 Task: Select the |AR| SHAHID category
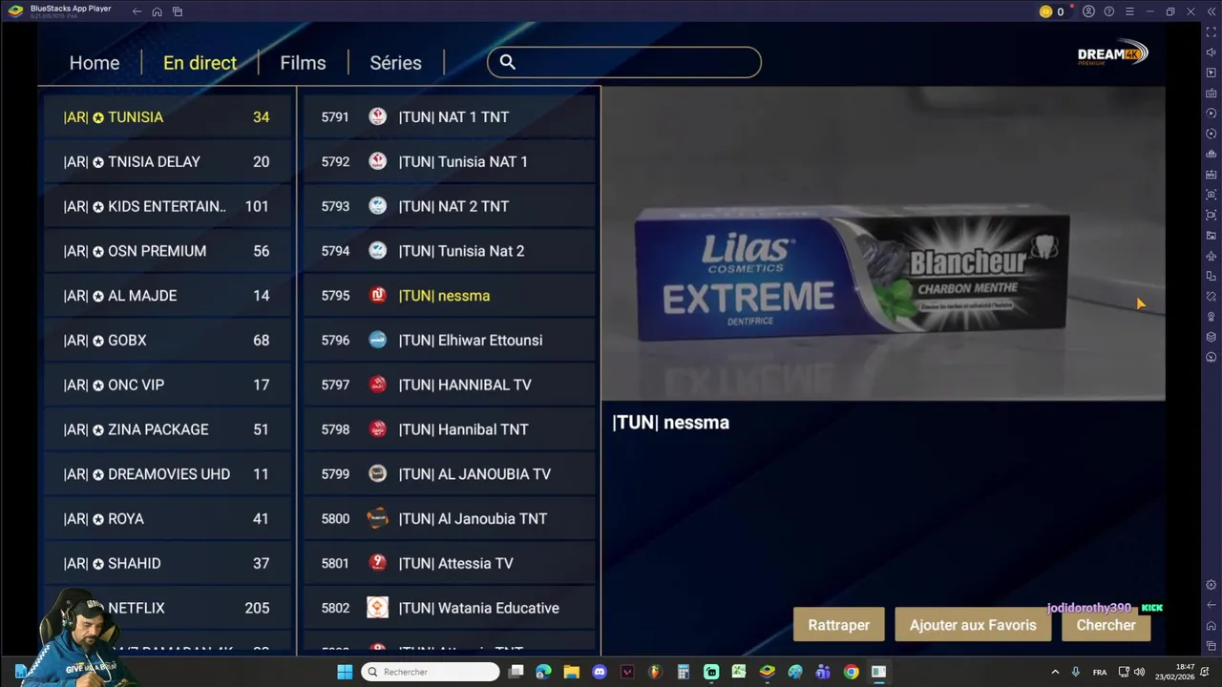[x=167, y=563]
